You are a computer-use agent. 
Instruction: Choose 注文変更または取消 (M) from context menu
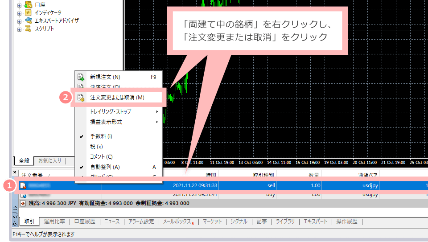tap(117, 97)
